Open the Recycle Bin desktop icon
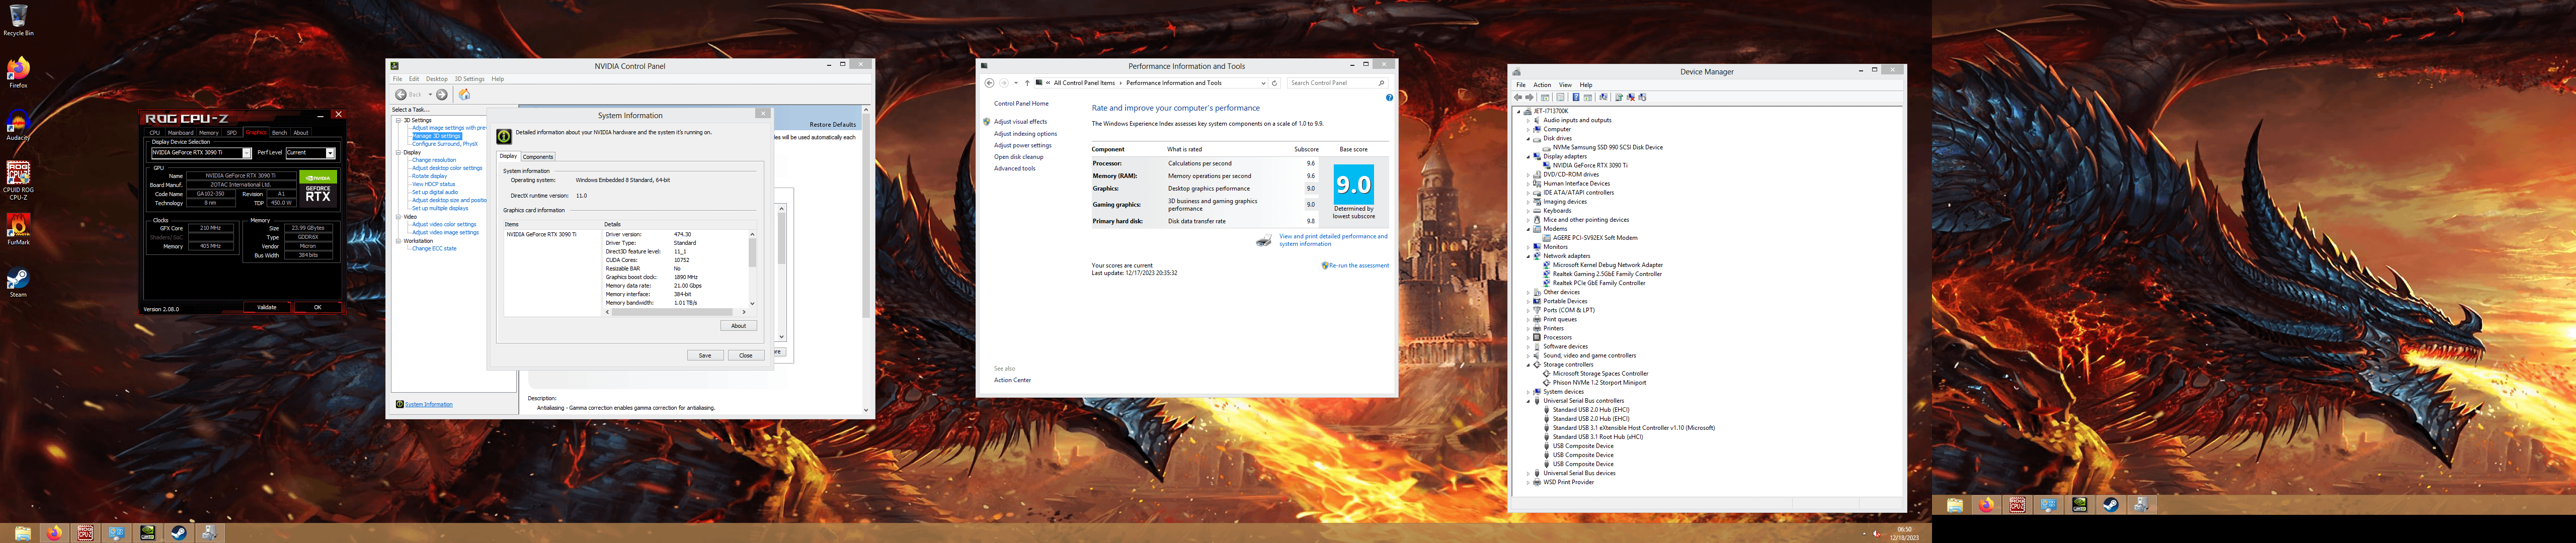Viewport: 2576px width, 543px height. pos(18,20)
